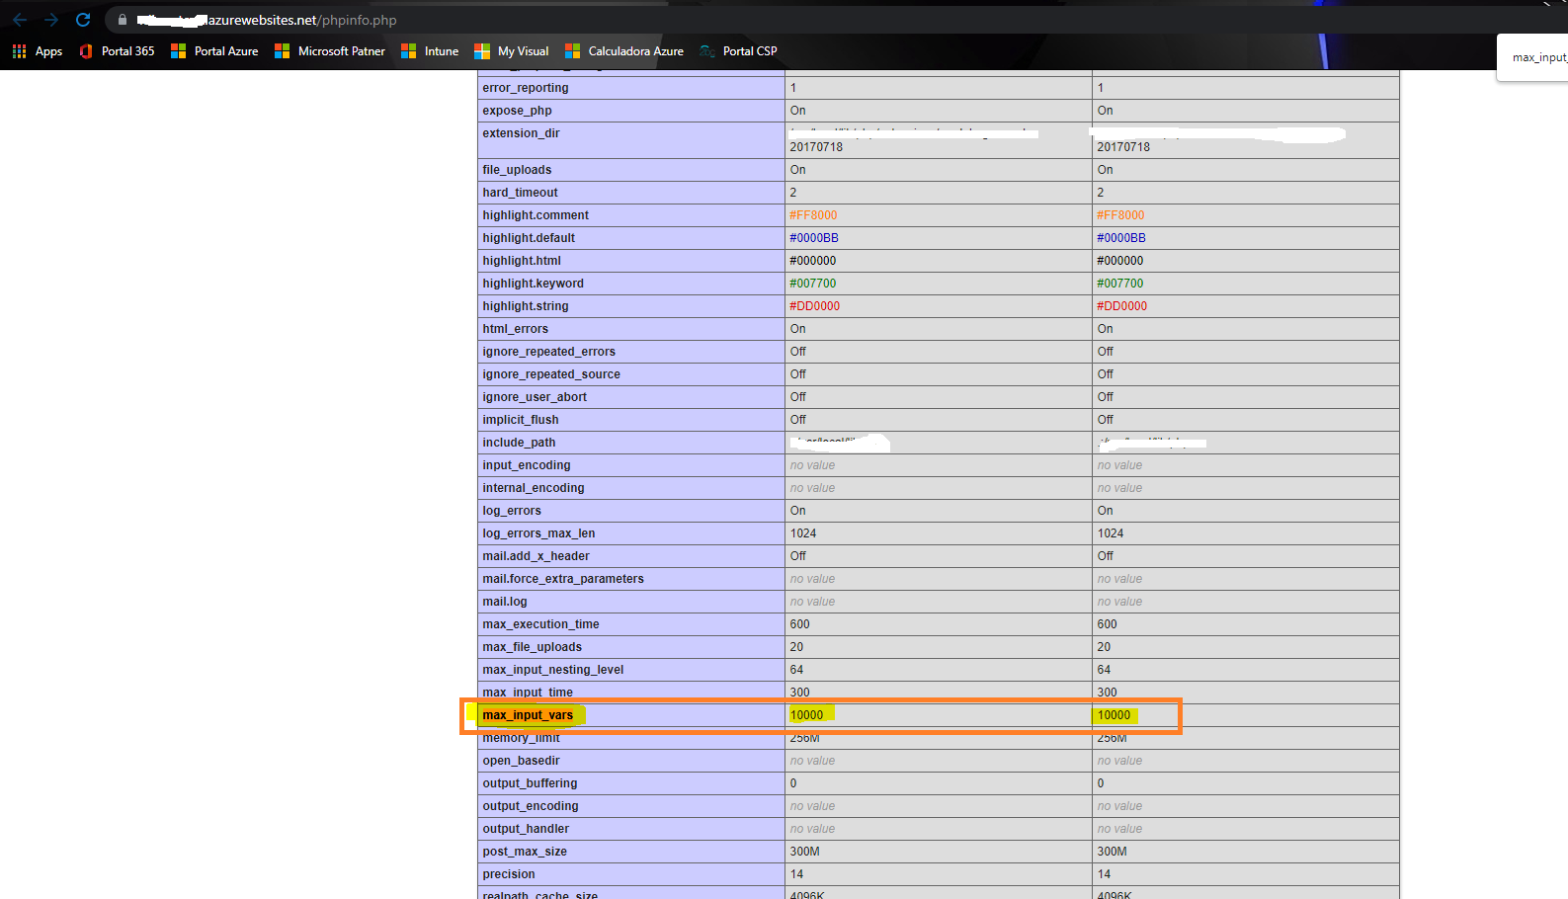Click the mail.add_x_header directive name
This screenshot has height=899, width=1568.
click(x=536, y=556)
